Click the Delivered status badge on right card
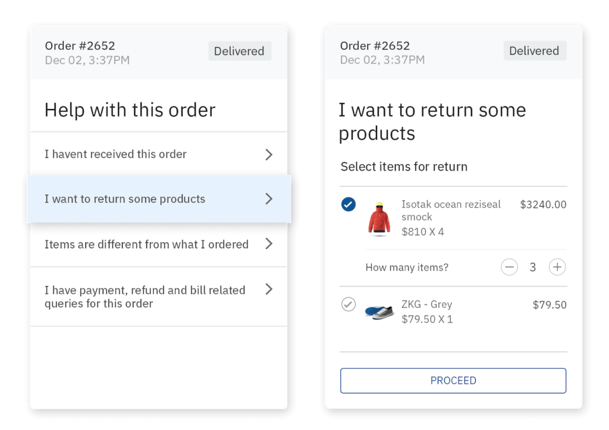This screenshot has width=609, height=430. pos(535,51)
